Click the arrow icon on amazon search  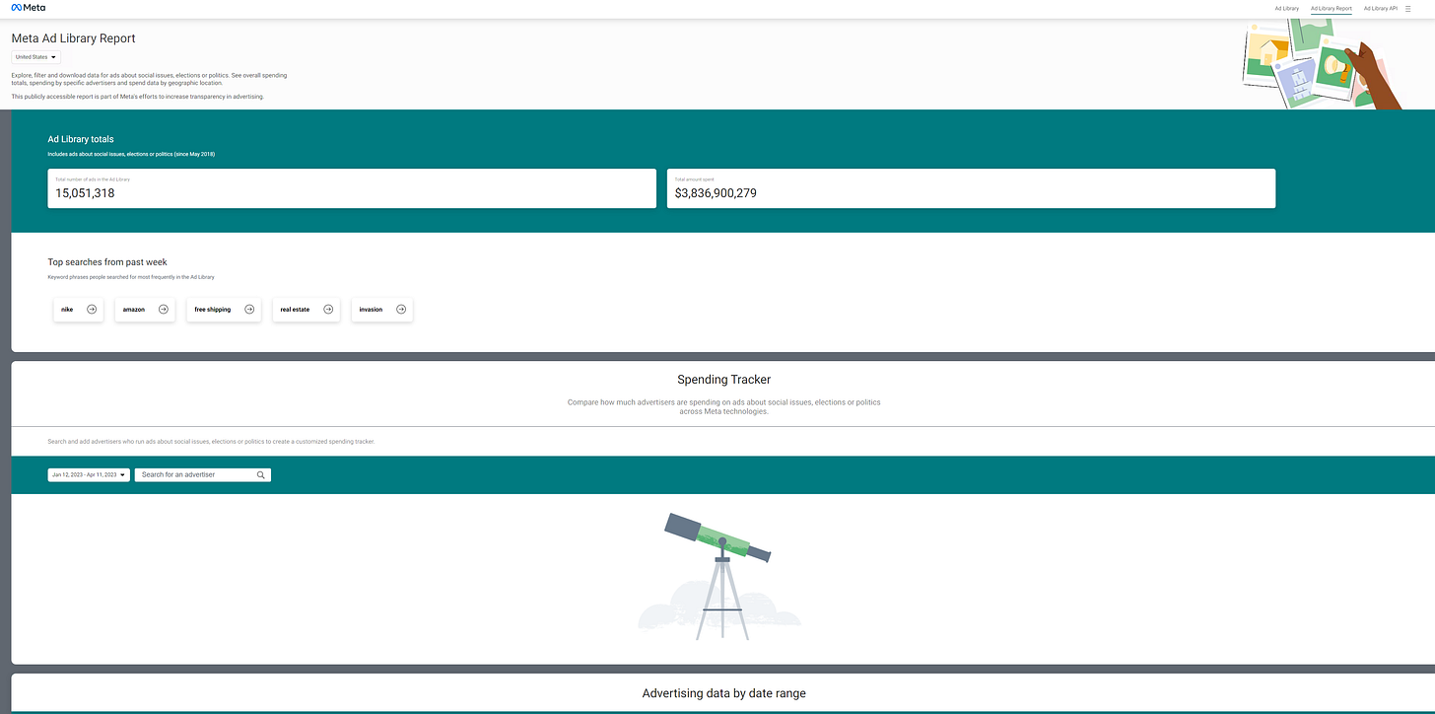pyautogui.click(x=164, y=309)
